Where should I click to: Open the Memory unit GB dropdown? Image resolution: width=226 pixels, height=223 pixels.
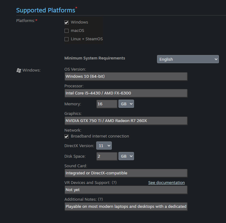point(126,104)
